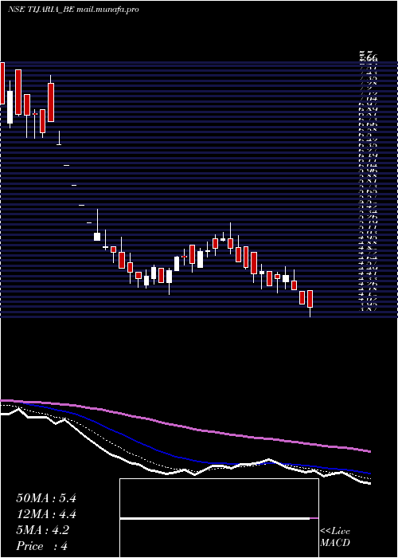Click the 50MA : 5.4 label
This screenshot has width=398, height=558.
(46, 498)
